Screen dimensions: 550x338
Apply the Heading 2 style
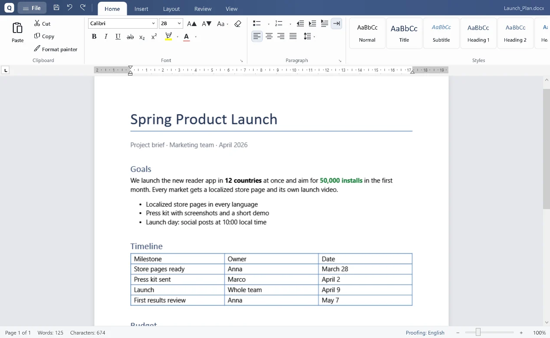(515, 33)
